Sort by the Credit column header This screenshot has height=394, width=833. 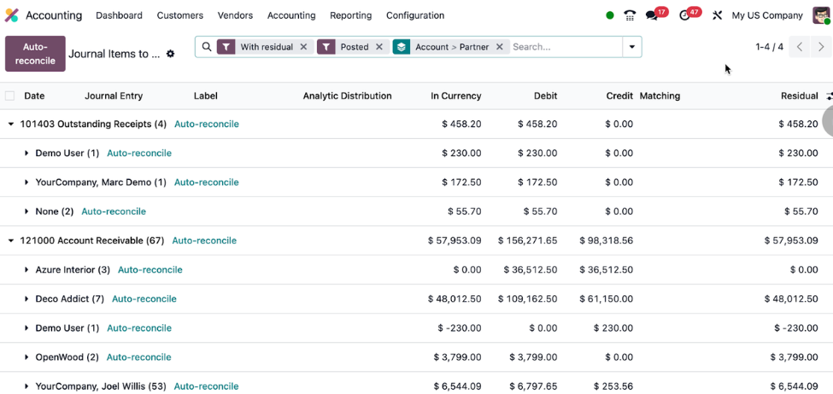[x=619, y=96]
